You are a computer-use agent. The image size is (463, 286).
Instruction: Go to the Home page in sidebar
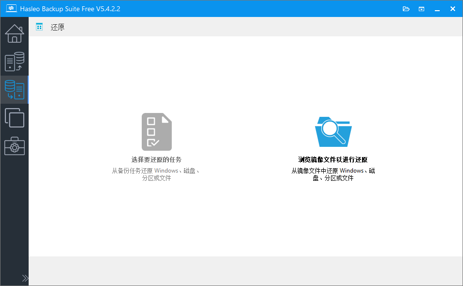14,33
